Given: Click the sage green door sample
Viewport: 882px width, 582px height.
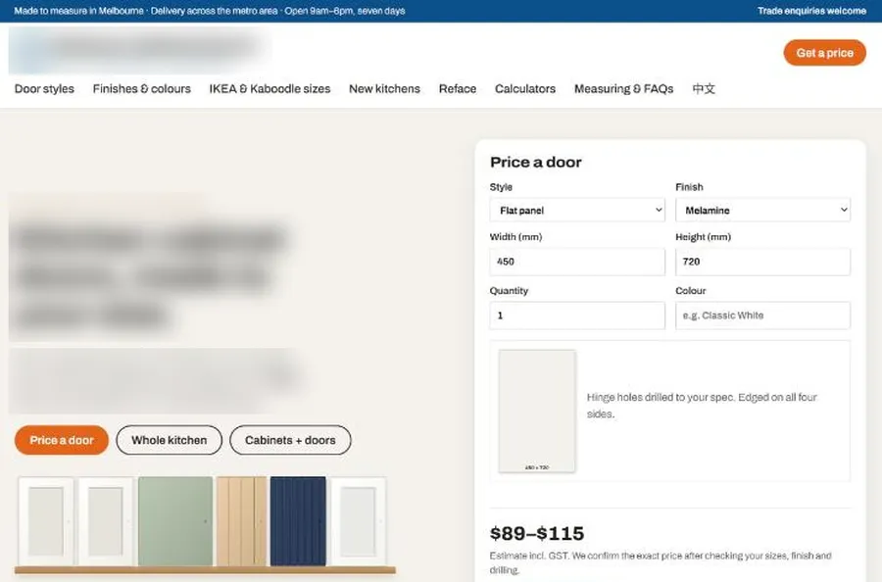Looking at the screenshot, I should [x=175, y=521].
